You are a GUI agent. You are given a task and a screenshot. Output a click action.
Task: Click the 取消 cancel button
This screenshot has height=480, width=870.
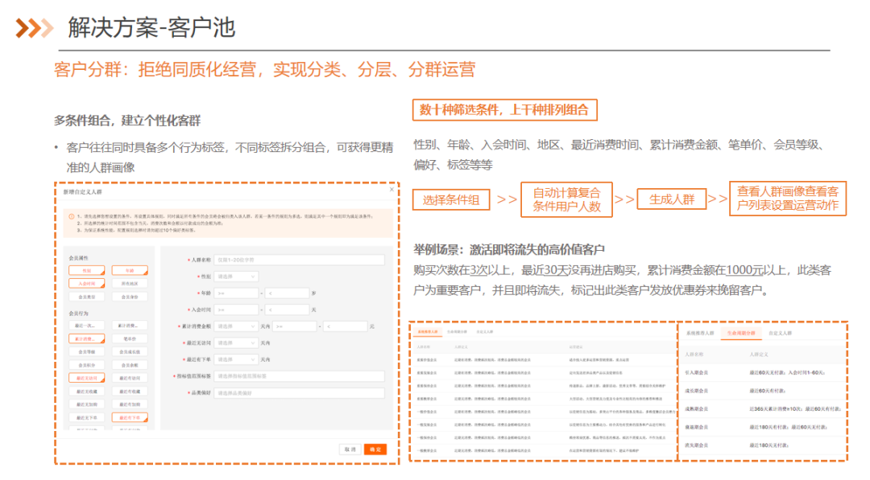pyautogui.click(x=350, y=449)
